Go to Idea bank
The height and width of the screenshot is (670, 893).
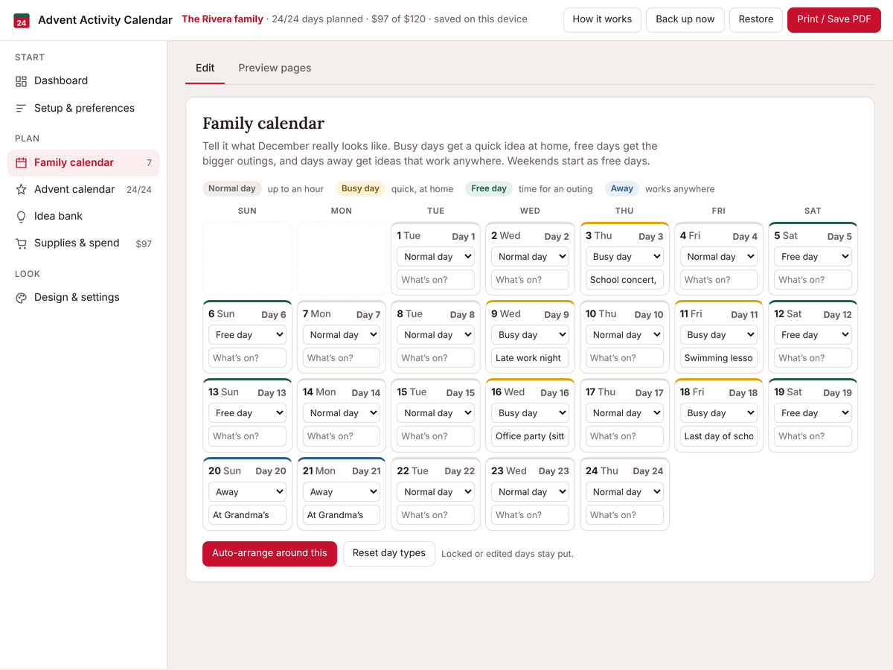pos(83,217)
